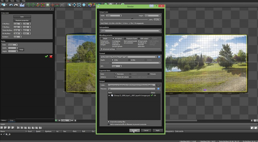Open the histogram levels tool icon

pos(22,5)
